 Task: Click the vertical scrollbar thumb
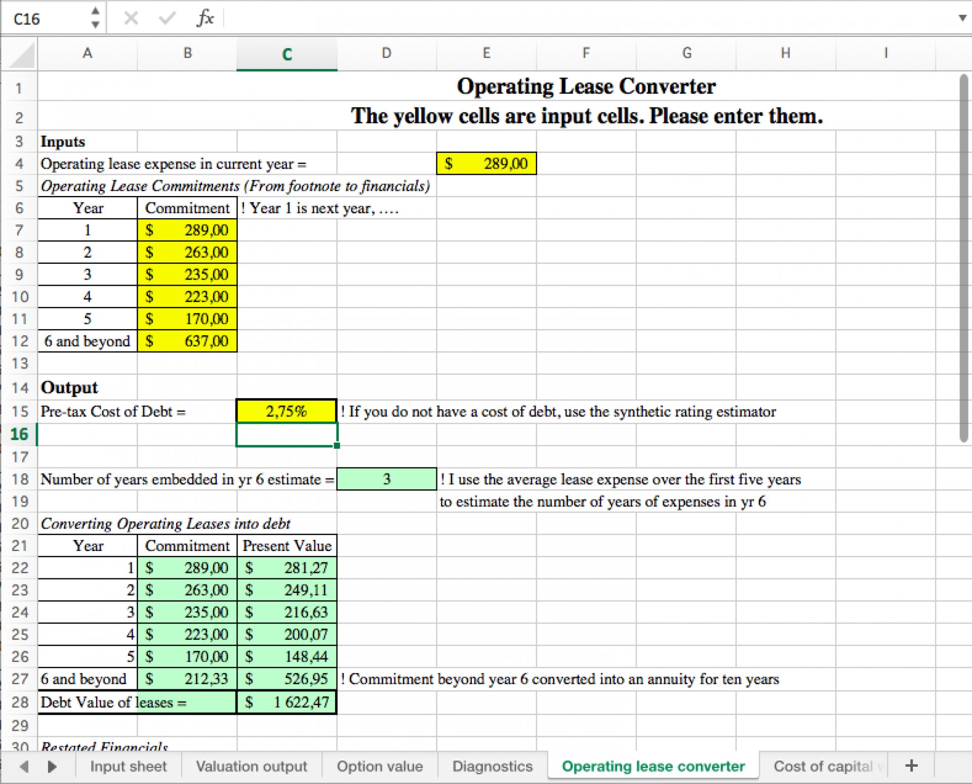point(963,258)
